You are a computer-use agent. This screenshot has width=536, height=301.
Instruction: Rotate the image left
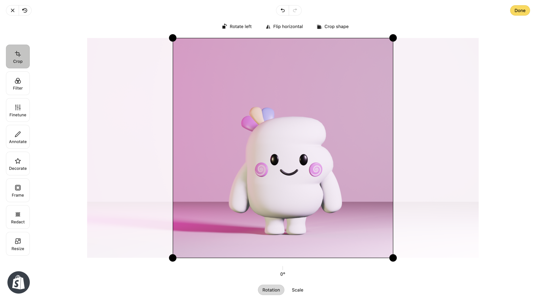click(x=236, y=26)
